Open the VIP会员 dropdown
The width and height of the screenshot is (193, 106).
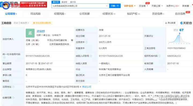[x=130, y=6]
